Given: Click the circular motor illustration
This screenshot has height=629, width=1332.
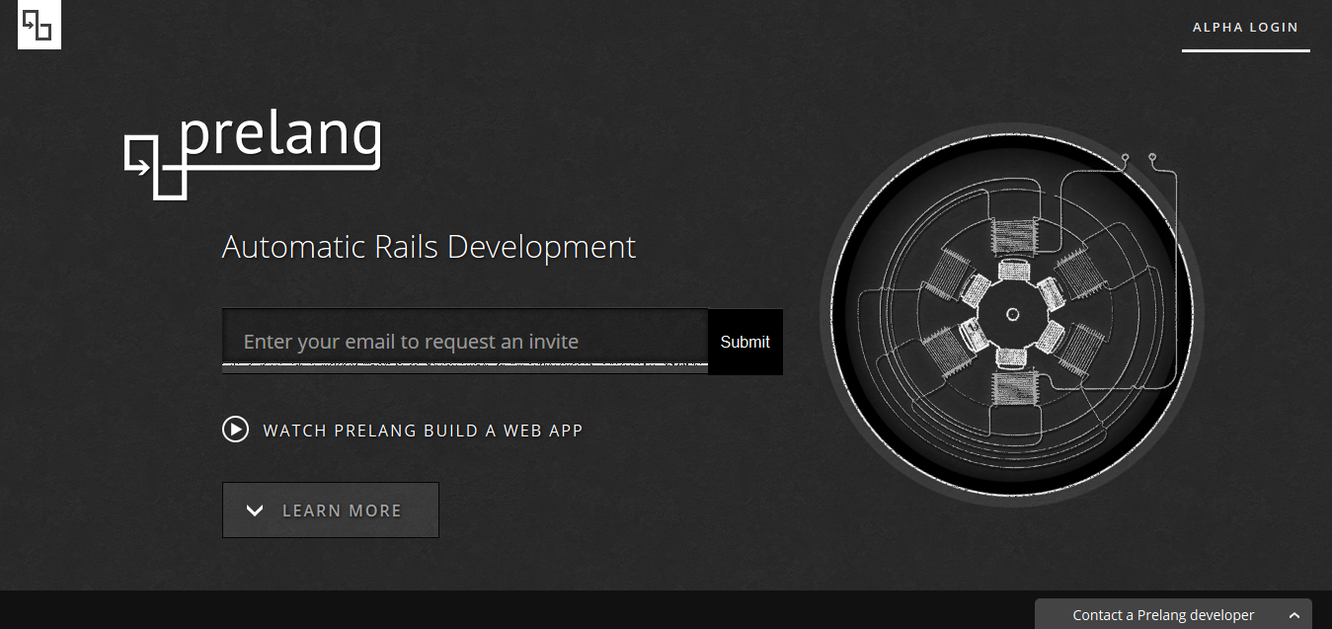Looking at the screenshot, I should pos(1012,314).
